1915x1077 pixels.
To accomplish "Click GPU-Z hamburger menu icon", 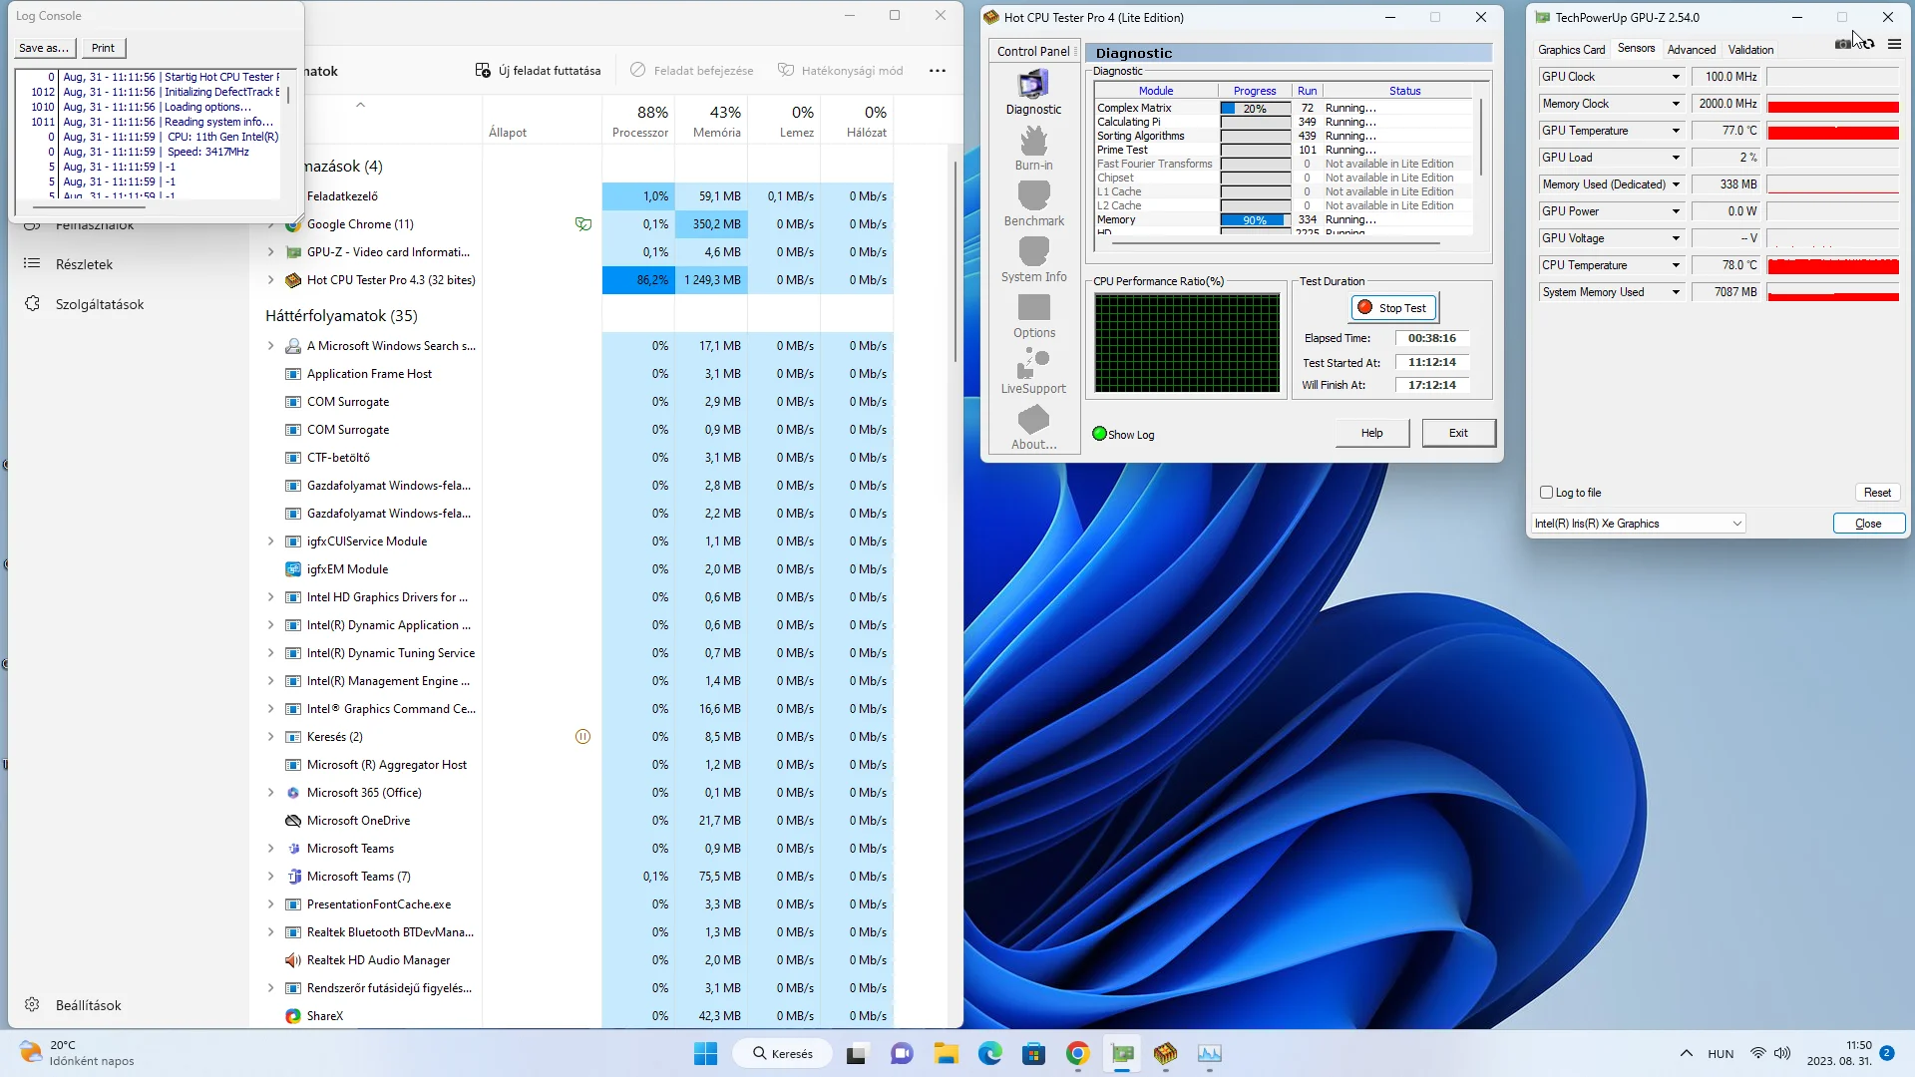I will click(1894, 44).
